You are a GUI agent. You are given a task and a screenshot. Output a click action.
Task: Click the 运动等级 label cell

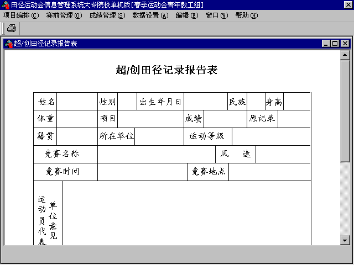[x=208, y=136]
